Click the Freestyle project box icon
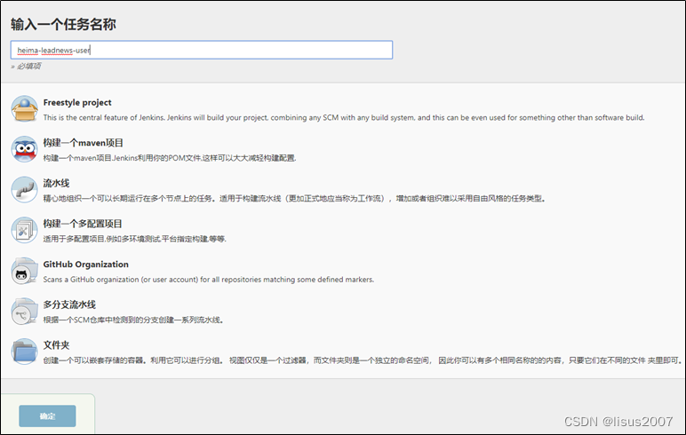Screen dimensions: 686x435 (x=25, y=108)
